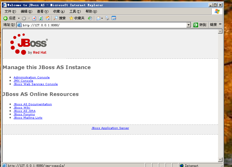This screenshot has height=167, width=232.
Task: Open the 编辑(E) Edit menu
Action: point(27,11)
